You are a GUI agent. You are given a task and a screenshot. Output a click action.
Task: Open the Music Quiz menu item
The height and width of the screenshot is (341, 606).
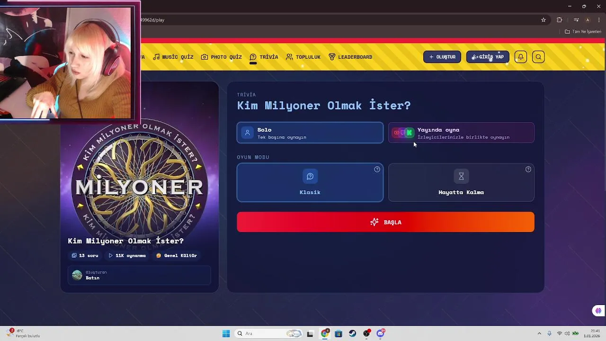pos(173,57)
